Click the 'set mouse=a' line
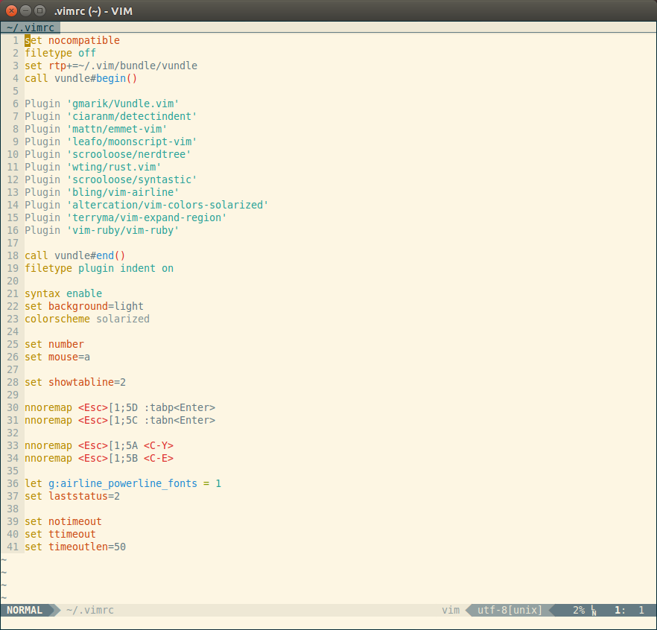 pos(57,357)
